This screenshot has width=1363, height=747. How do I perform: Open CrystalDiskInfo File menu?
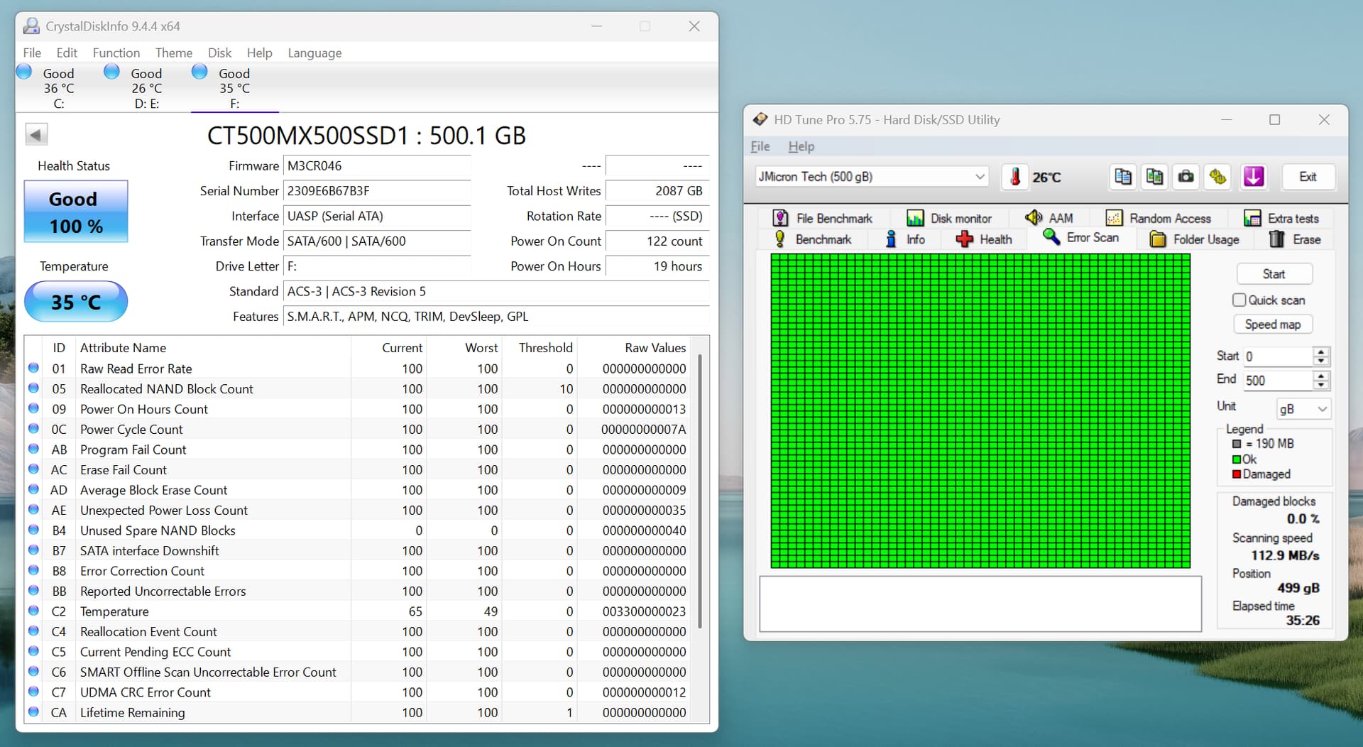click(x=32, y=53)
